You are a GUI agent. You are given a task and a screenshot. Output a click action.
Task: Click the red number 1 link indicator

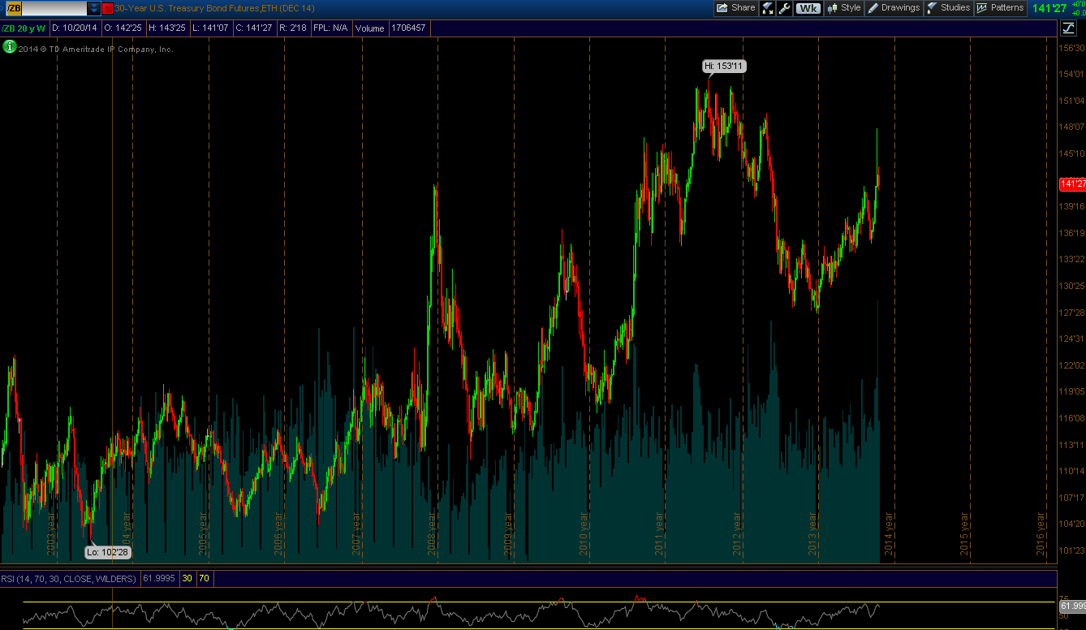107,8
